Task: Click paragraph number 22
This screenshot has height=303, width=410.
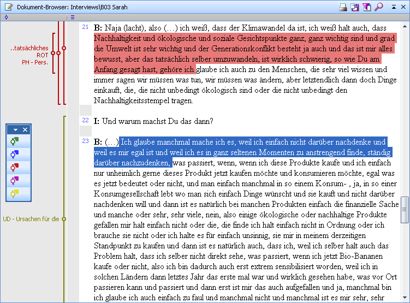Action: pos(85,120)
